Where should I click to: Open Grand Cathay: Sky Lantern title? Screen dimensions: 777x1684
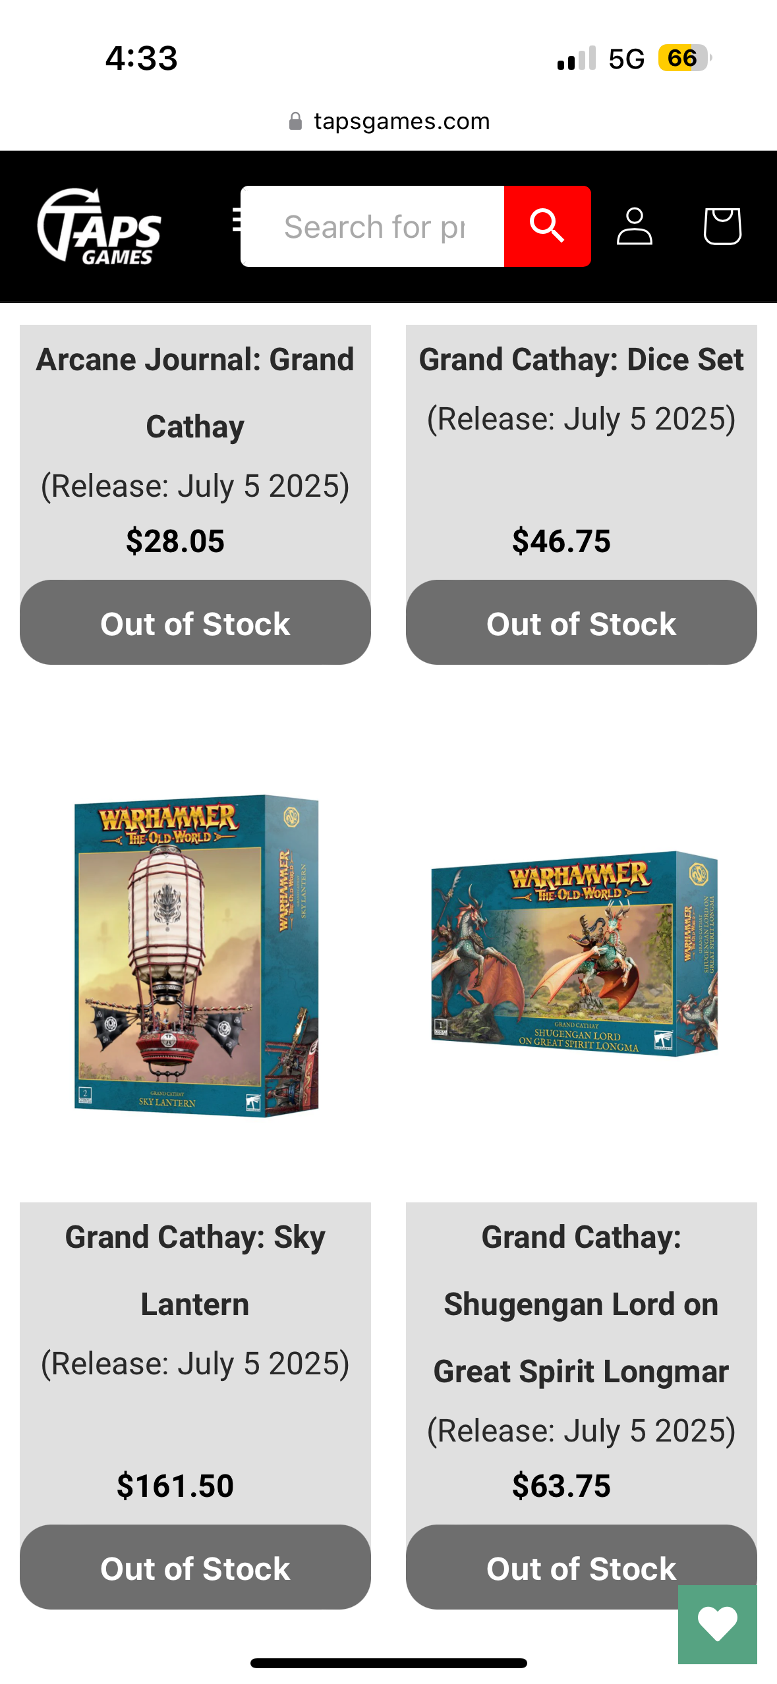click(195, 1270)
